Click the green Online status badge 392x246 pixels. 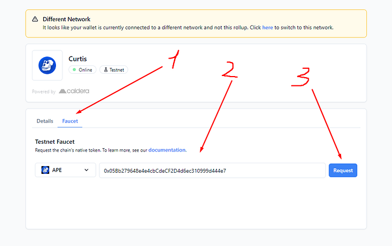82,70
